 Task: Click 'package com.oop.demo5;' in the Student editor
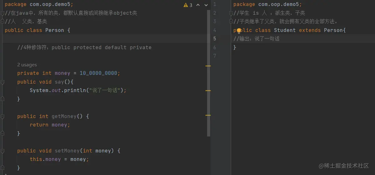click(268, 4)
